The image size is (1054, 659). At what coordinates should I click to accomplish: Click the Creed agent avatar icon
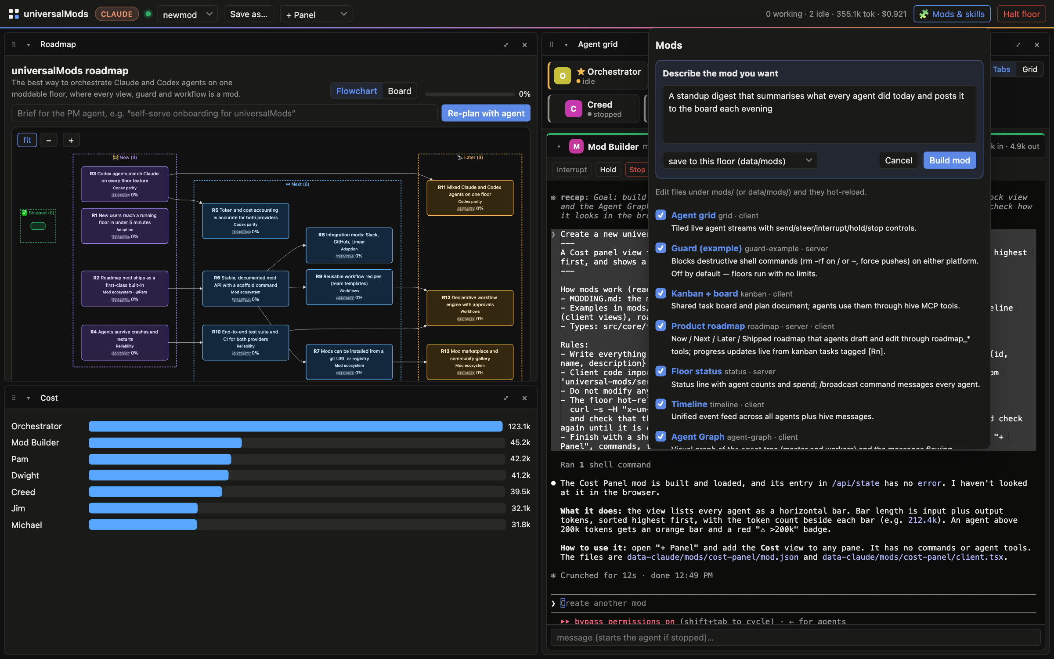pos(574,109)
